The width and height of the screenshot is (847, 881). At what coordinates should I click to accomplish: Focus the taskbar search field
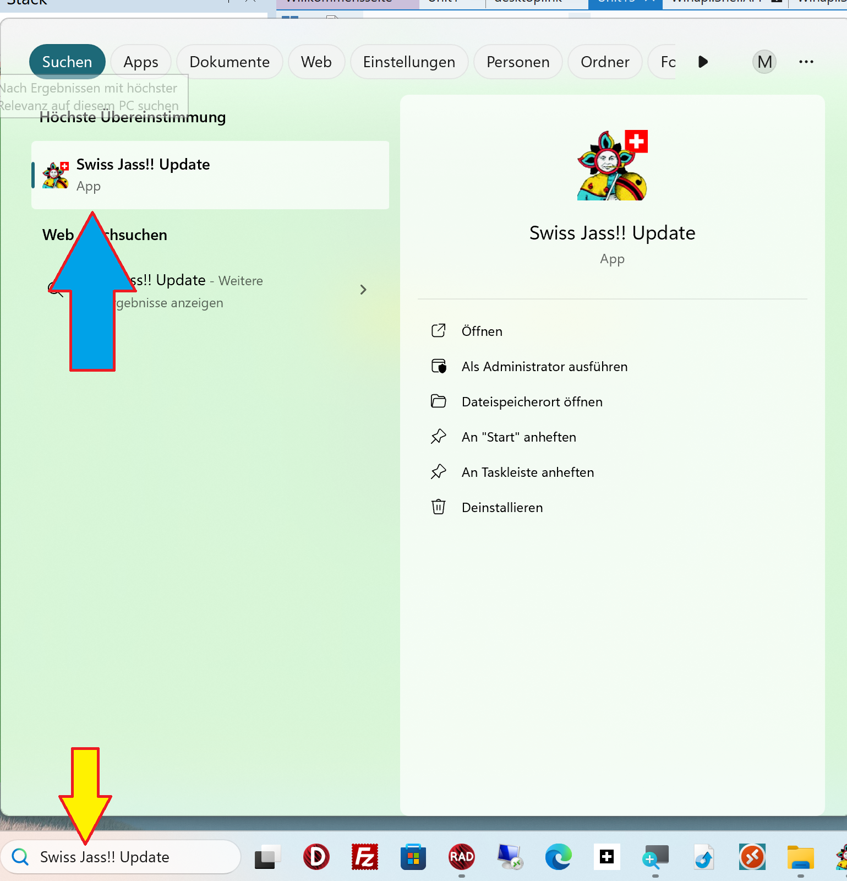[x=121, y=857]
